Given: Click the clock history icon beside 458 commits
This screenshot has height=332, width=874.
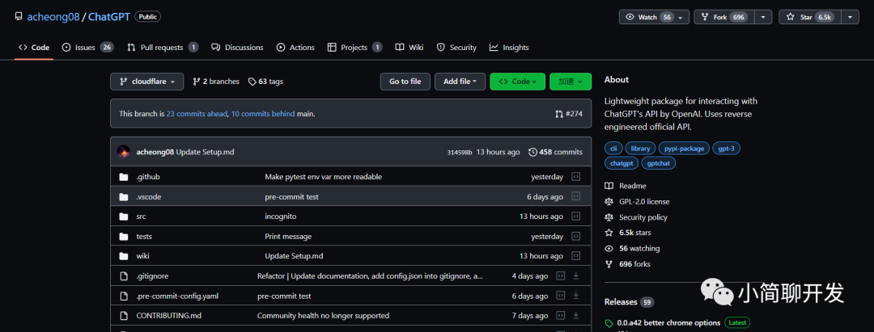Looking at the screenshot, I should pyautogui.click(x=532, y=152).
